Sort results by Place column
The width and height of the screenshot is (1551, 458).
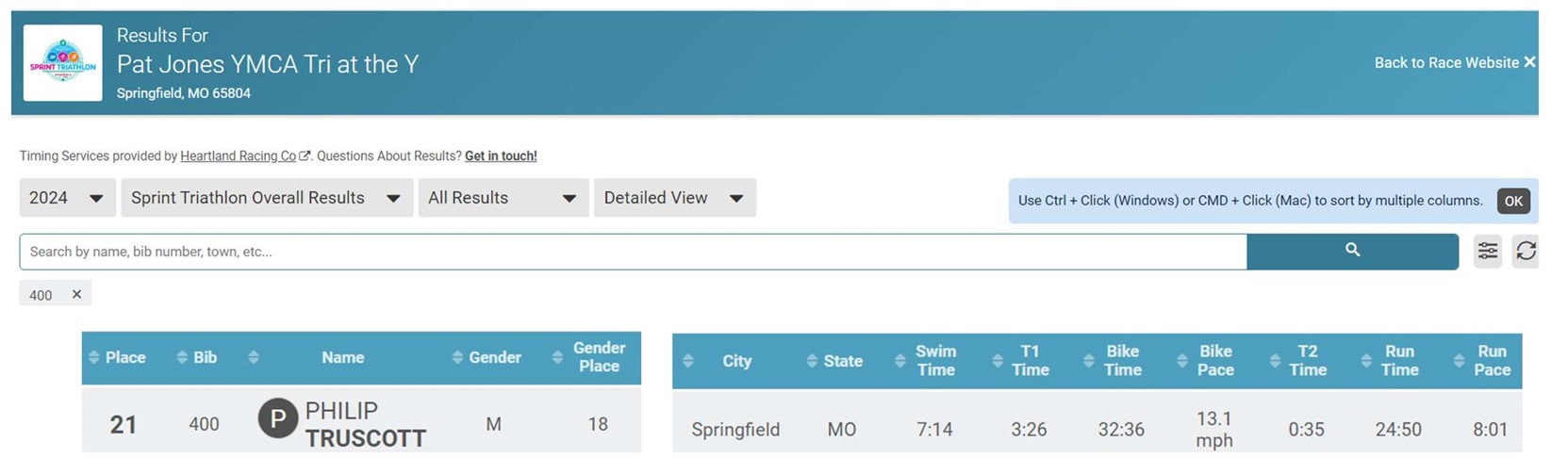click(x=117, y=358)
